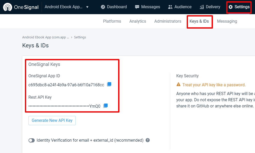Open Settings in top navigation

(x=239, y=7)
